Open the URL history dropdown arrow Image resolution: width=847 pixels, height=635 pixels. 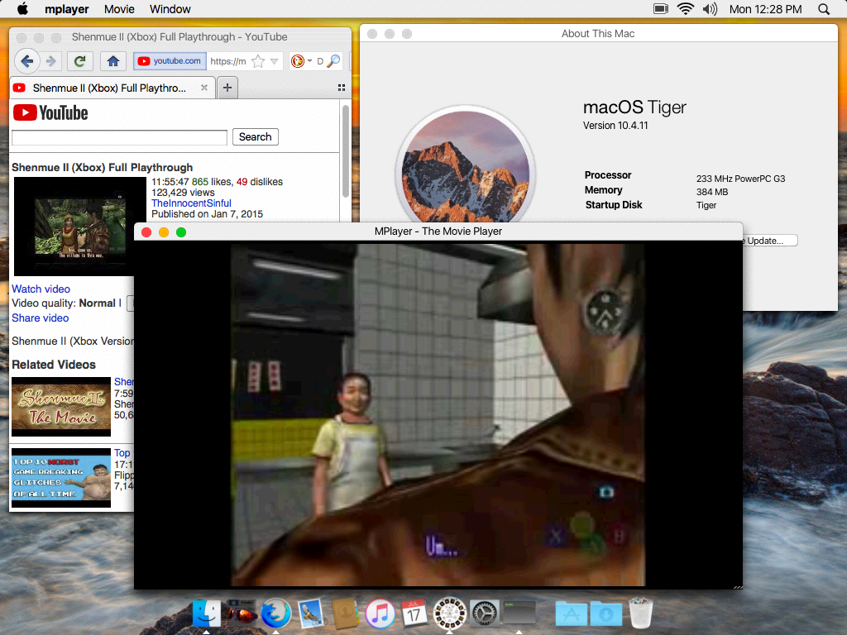(275, 61)
